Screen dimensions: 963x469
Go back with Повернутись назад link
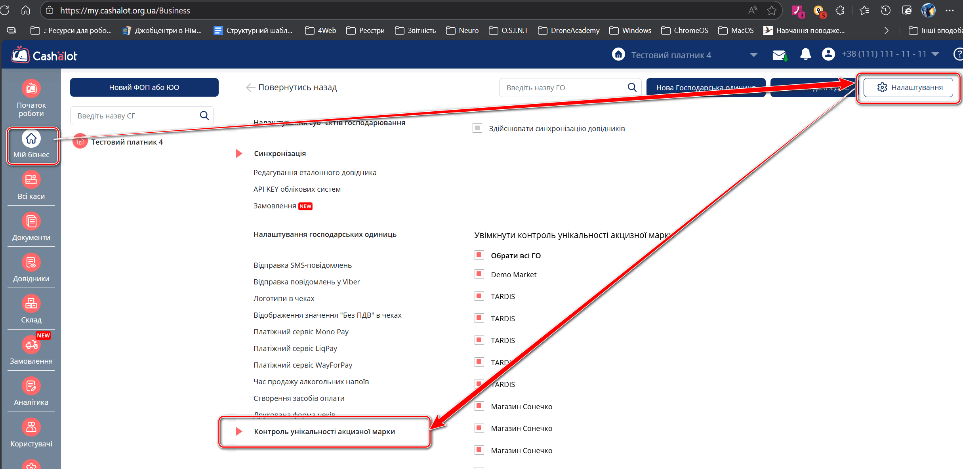[292, 87]
